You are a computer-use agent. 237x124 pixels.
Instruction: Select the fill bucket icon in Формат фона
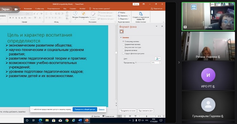coord(122,31)
